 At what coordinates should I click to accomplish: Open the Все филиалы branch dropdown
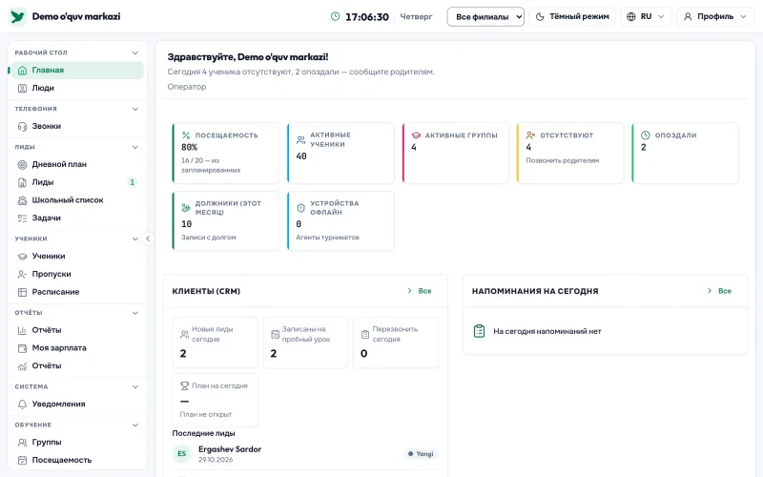point(485,16)
